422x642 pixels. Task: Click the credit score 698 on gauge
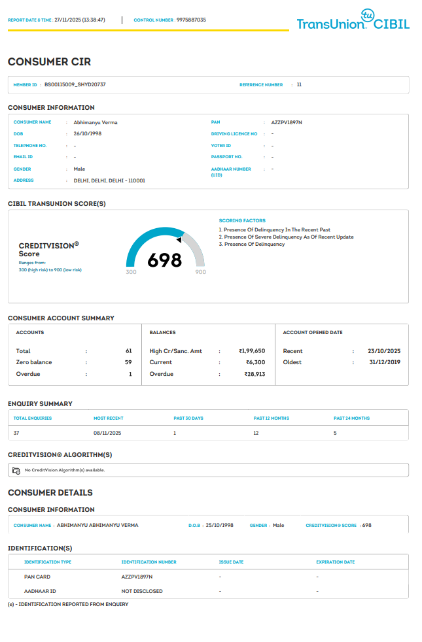[164, 260]
